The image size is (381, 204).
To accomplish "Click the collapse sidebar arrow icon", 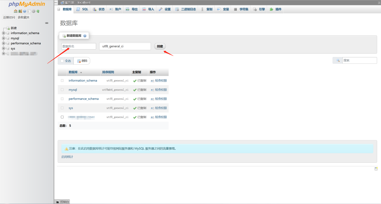I will (x=56, y=2).
